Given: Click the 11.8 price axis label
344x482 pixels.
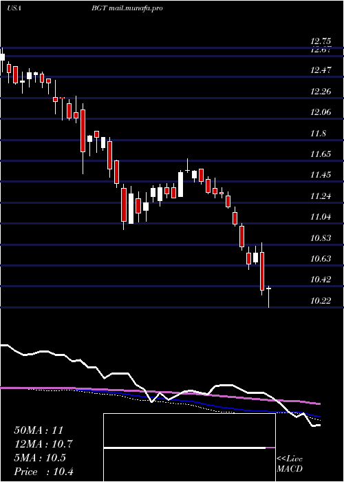Looking at the screenshot, I should pos(318,133).
